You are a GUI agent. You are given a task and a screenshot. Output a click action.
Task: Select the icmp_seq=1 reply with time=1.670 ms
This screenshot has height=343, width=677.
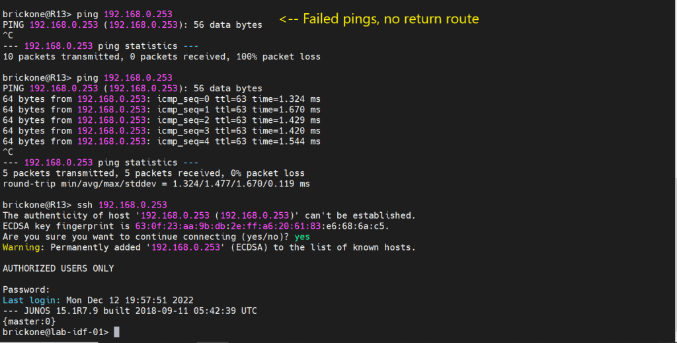point(161,110)
